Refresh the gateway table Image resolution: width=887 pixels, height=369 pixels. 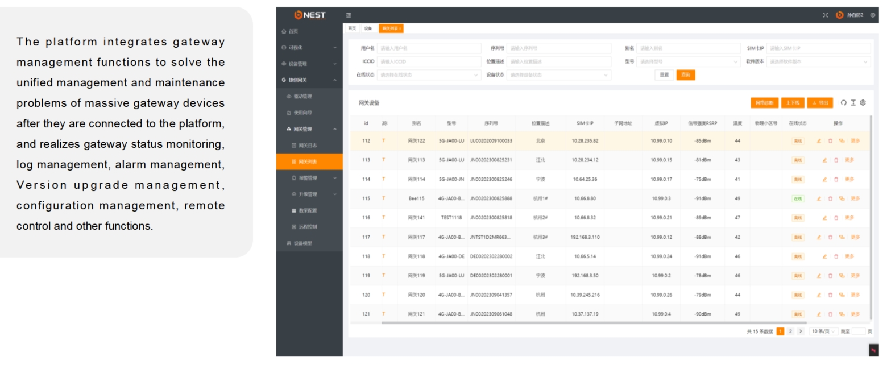[843, 103]
